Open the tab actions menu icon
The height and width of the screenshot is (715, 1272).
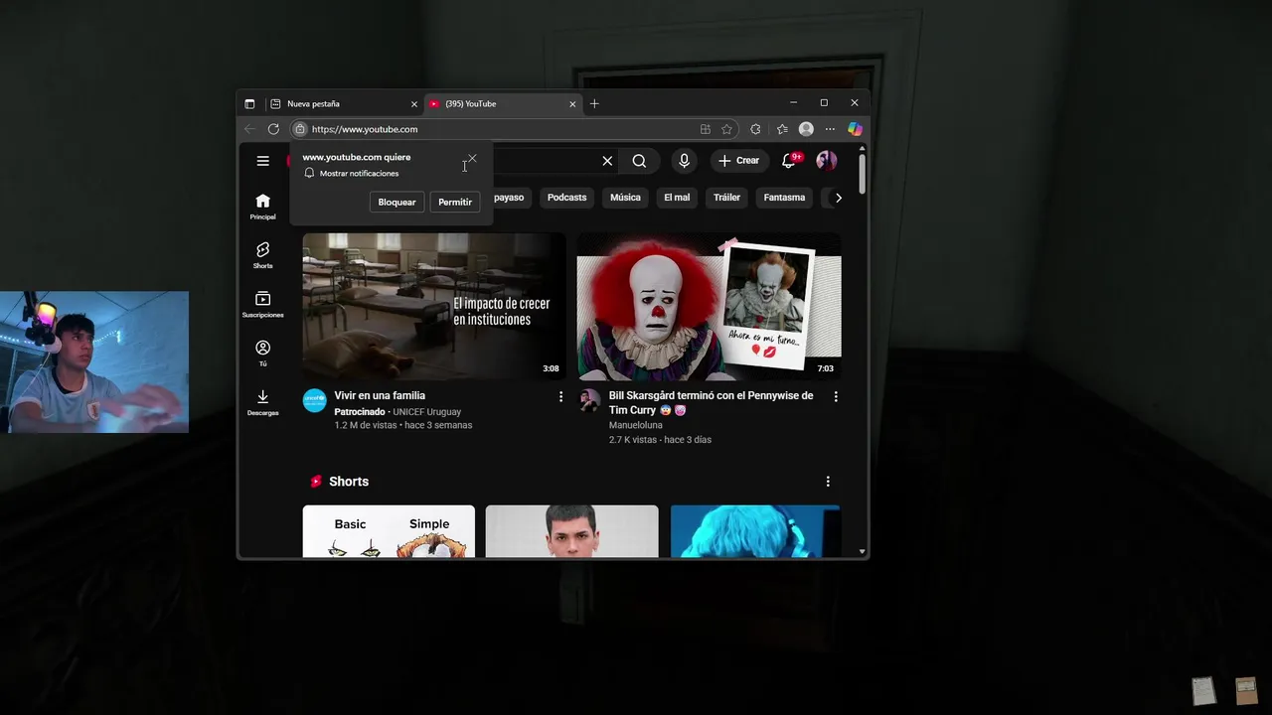click(249, 103)
